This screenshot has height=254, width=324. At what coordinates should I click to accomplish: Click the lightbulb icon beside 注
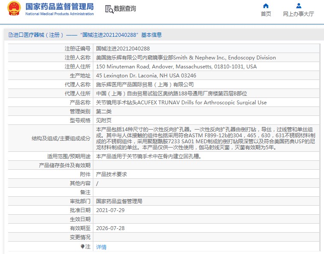(x=83, y=247)
